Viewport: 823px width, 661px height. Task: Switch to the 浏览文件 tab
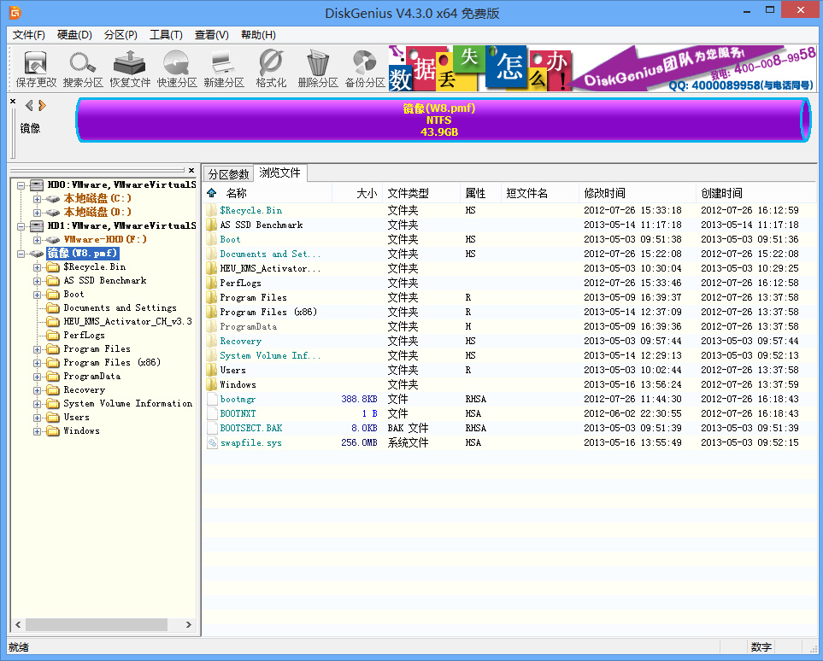click(x=279, y=173)
